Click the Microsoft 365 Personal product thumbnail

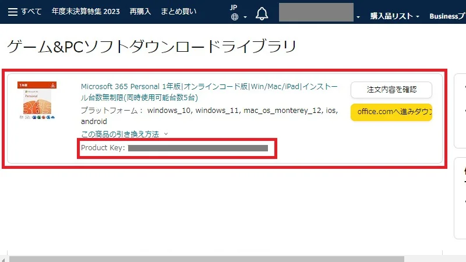tap(37, 100)
